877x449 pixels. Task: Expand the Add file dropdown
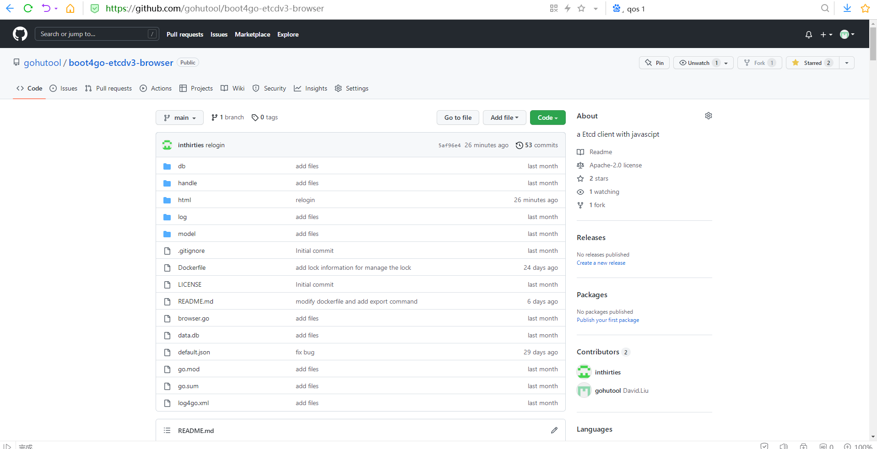coord(504,118)
